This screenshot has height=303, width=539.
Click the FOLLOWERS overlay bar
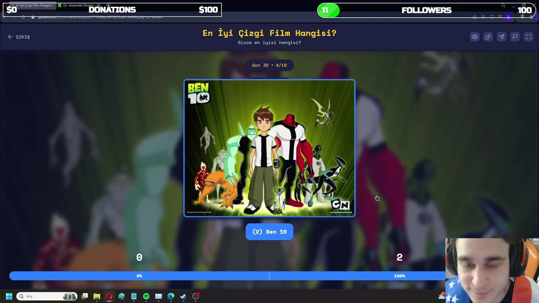tap(427, 10)
